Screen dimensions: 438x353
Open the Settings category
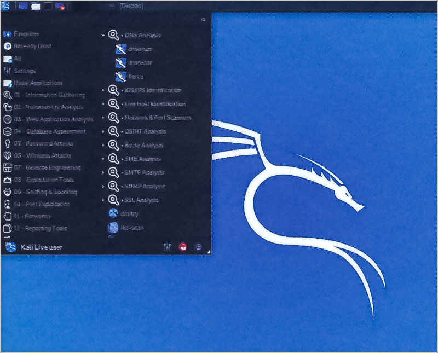click(20, 71)
